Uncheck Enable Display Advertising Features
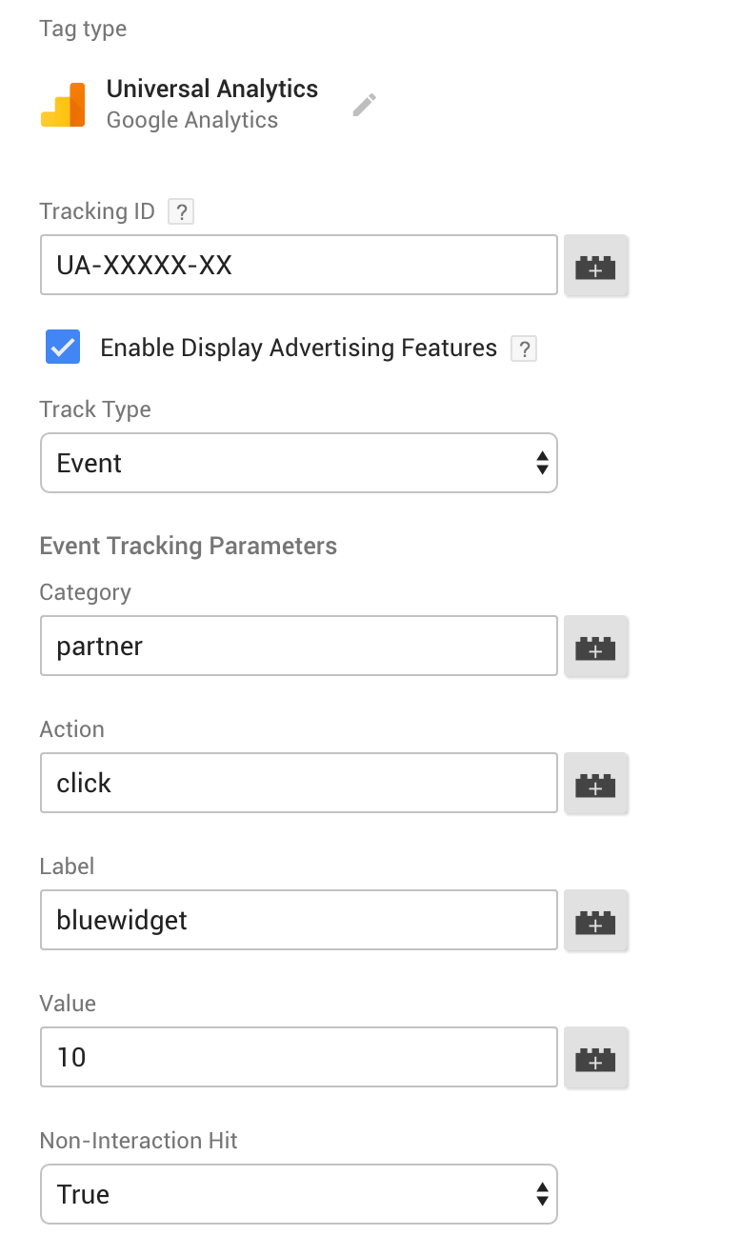This screenshot has width=741, height=1255. (63, 347)
